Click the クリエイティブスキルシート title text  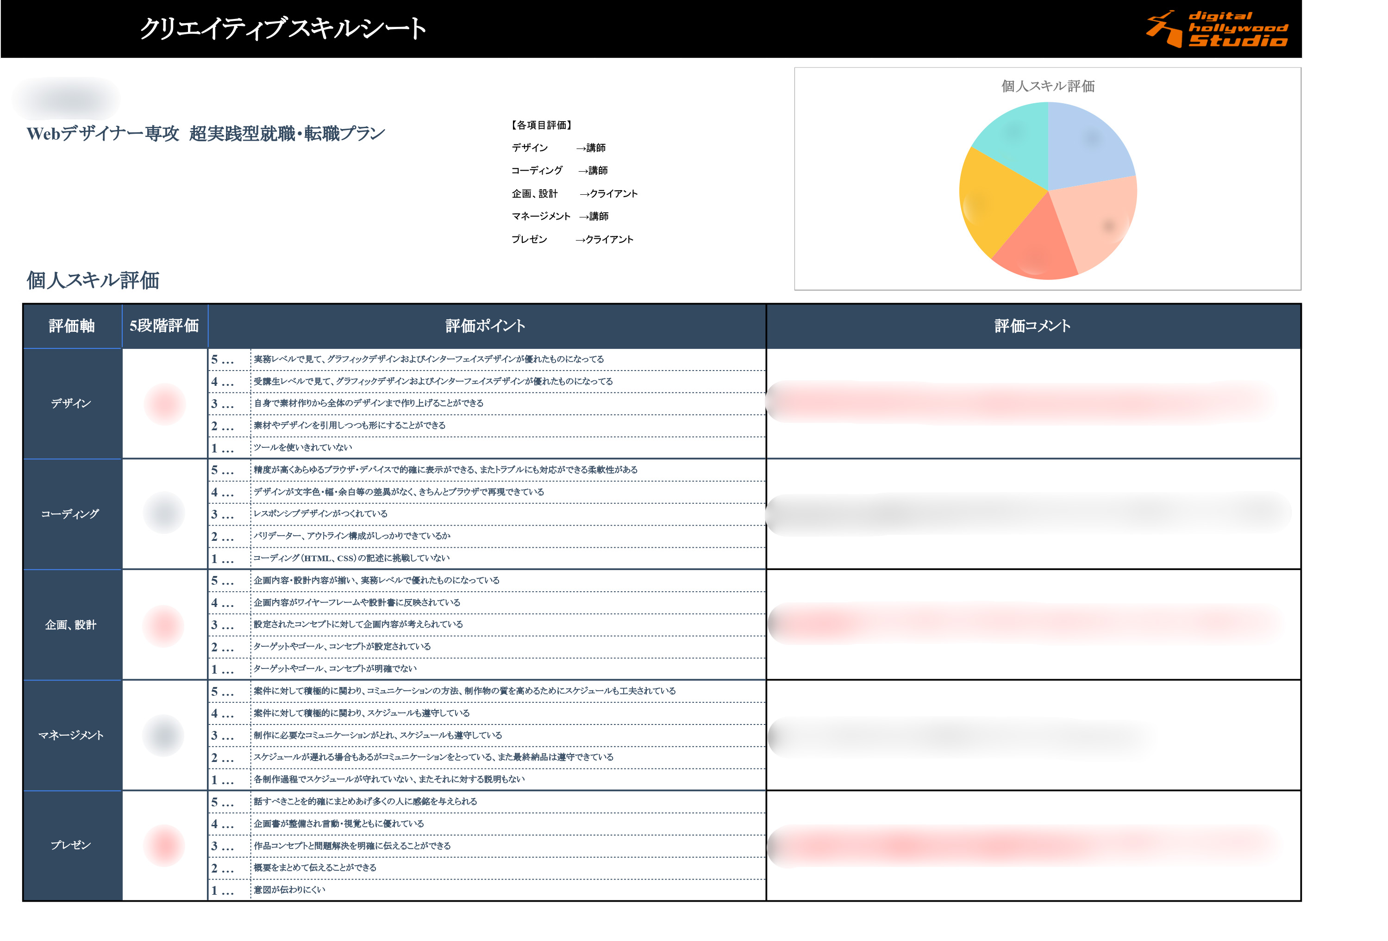tap(282, 29)
